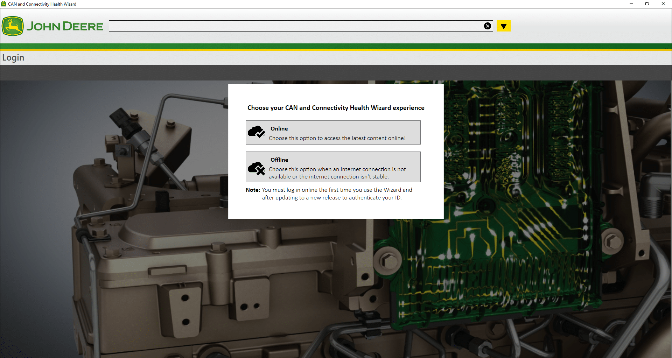This screenshot has width=672, height=358.
Task: Restore down the application window
Action: tap(647, 4)
